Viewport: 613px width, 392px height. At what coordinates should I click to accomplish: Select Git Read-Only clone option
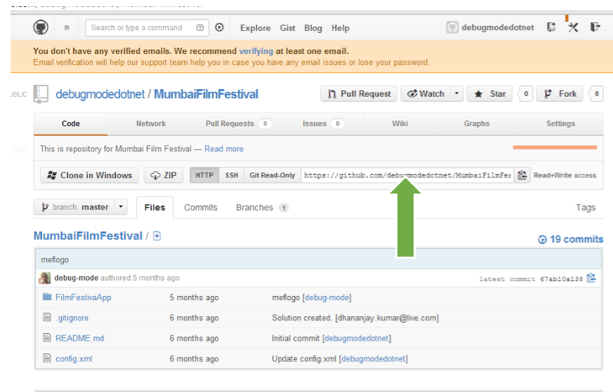tap(272, 175)
